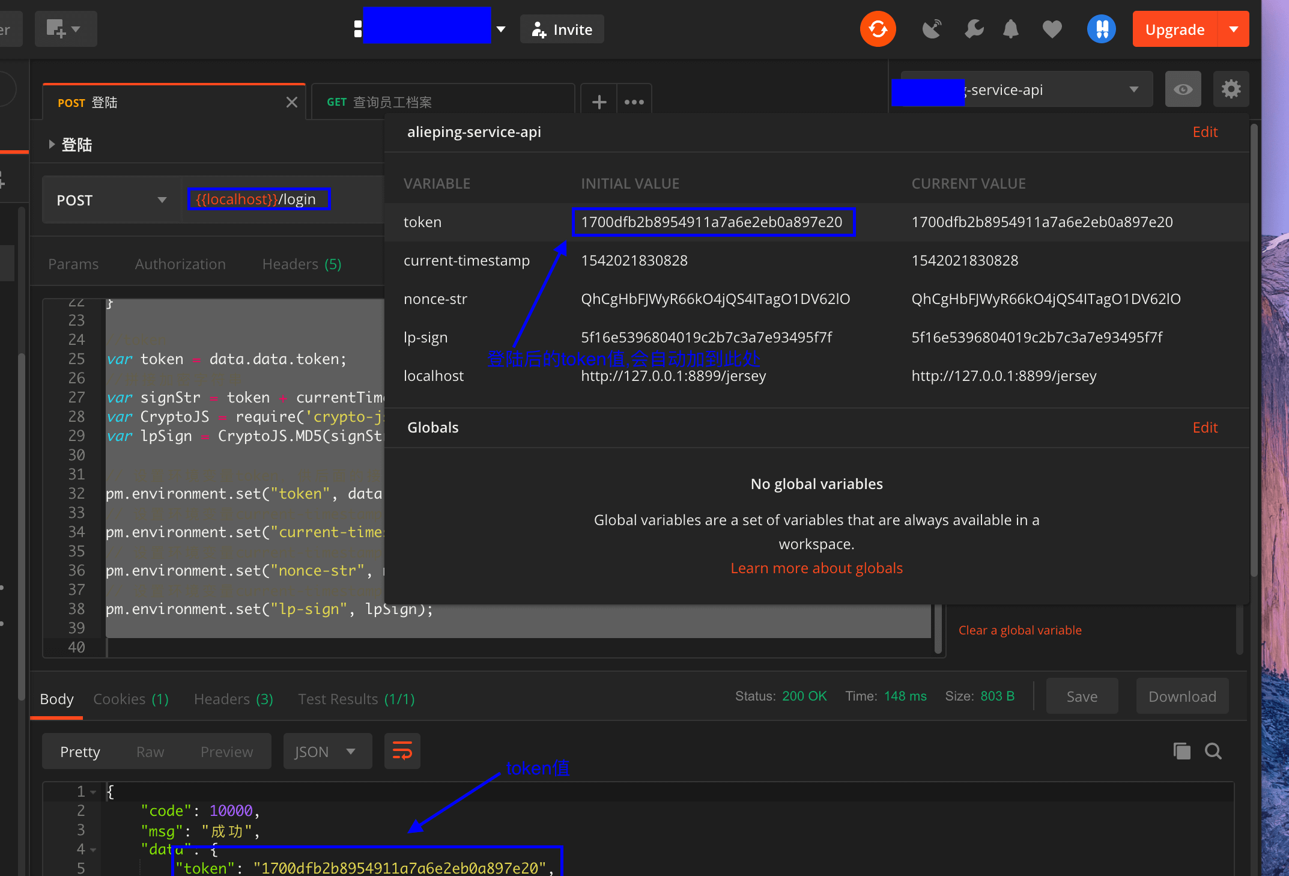Click the token variable name
Image resolution: width=1289 pixels, height=876 pixels.
422,222
